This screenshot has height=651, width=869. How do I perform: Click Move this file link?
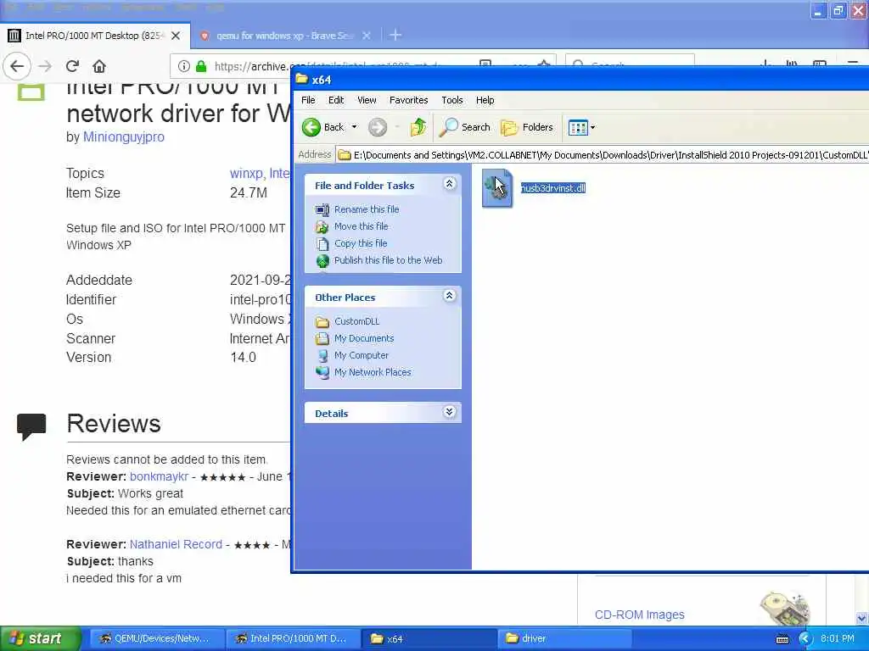[x=361, y=226]
